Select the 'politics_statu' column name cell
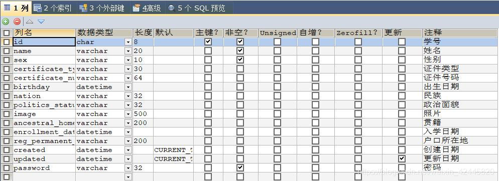The image size is (499, 181). pyautogui.click(x=44, y=105)
